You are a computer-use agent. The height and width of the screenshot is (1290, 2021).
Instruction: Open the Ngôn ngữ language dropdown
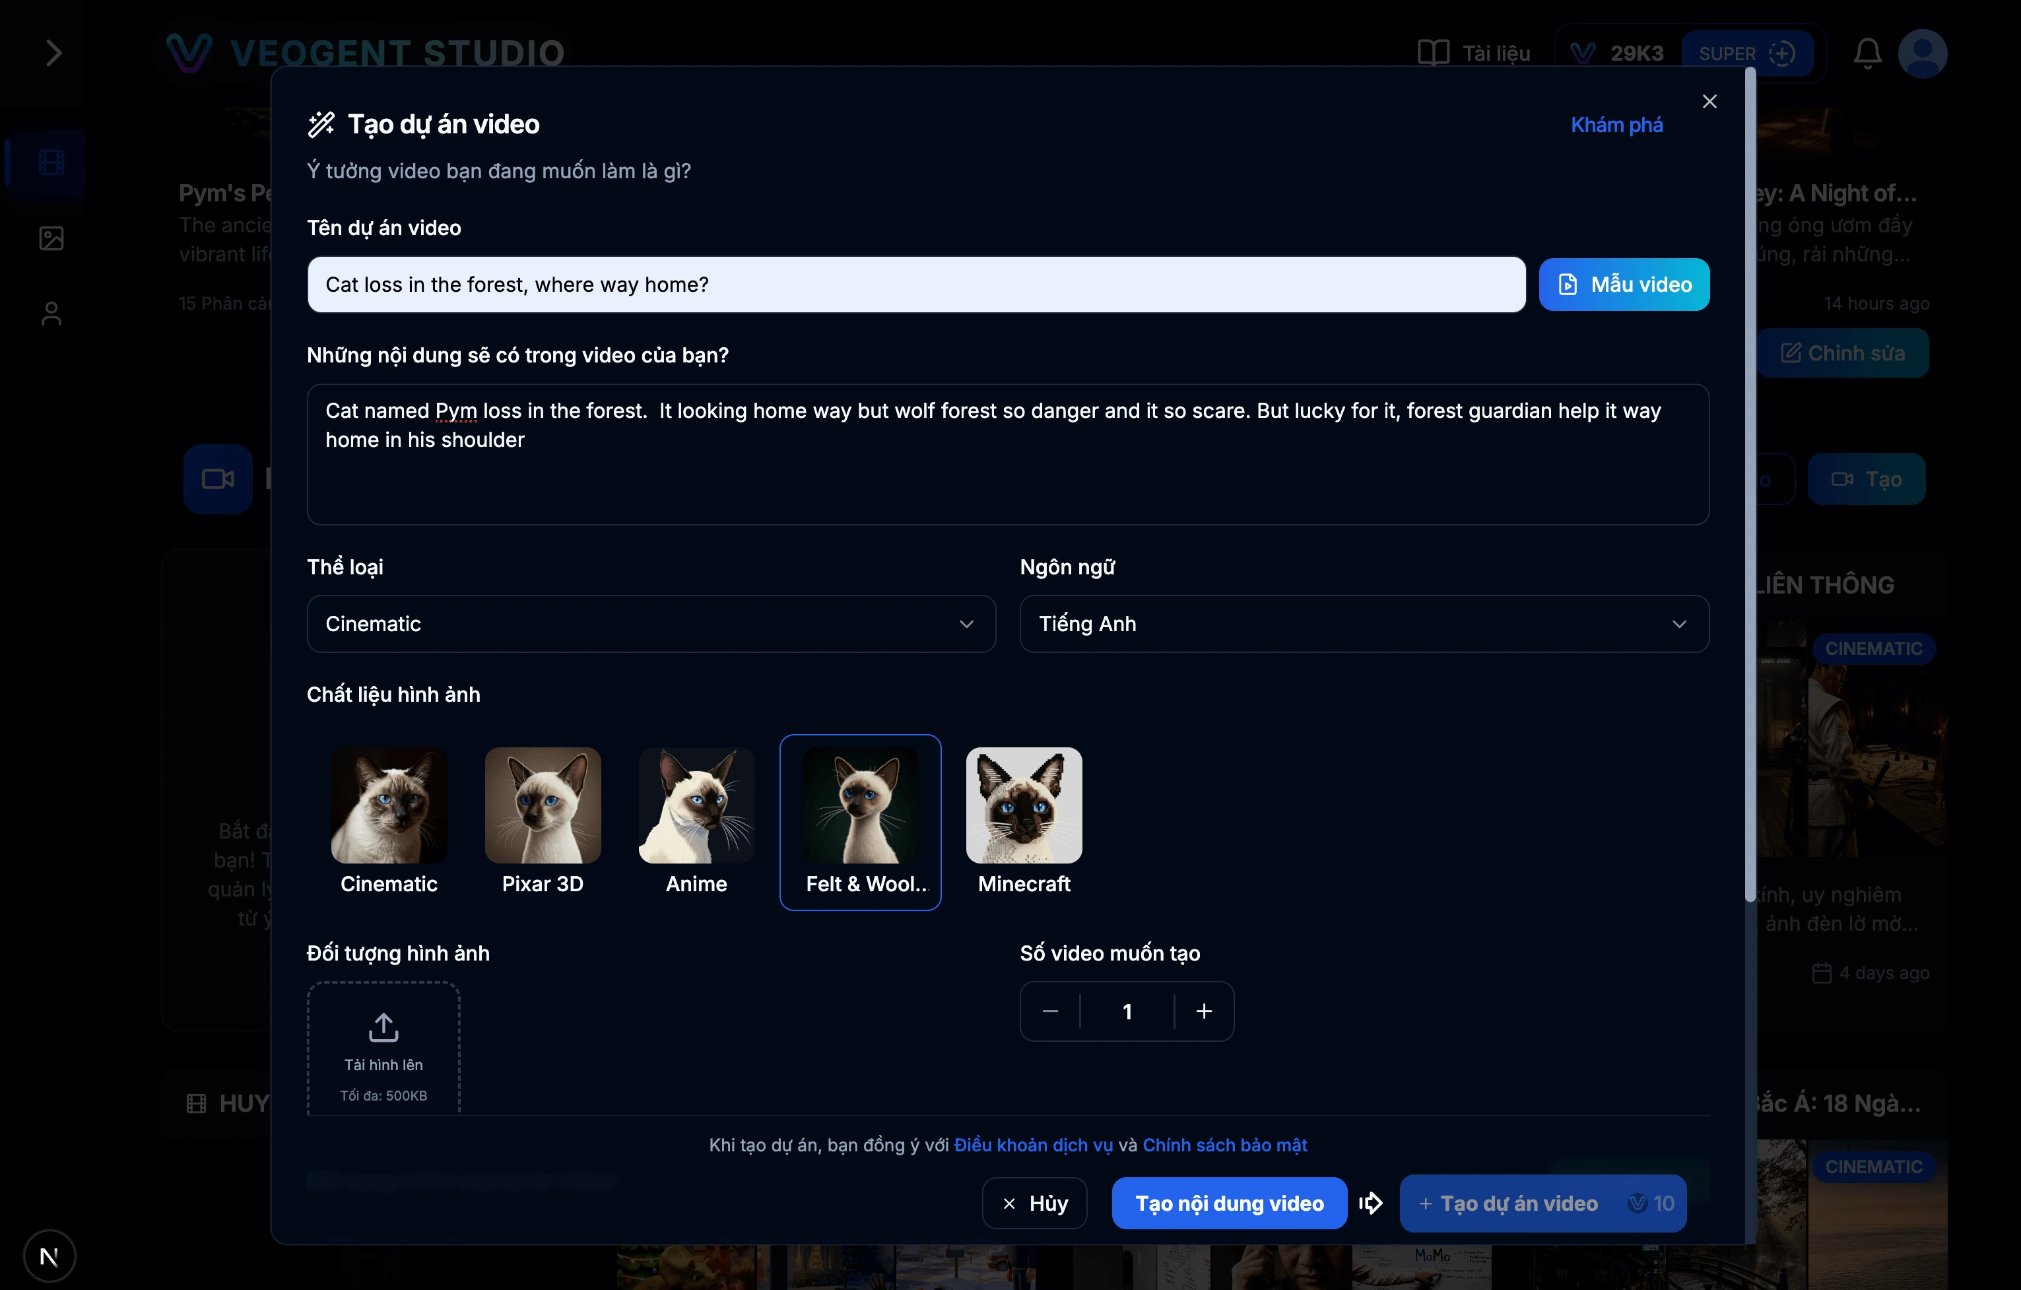(1363, 624)
